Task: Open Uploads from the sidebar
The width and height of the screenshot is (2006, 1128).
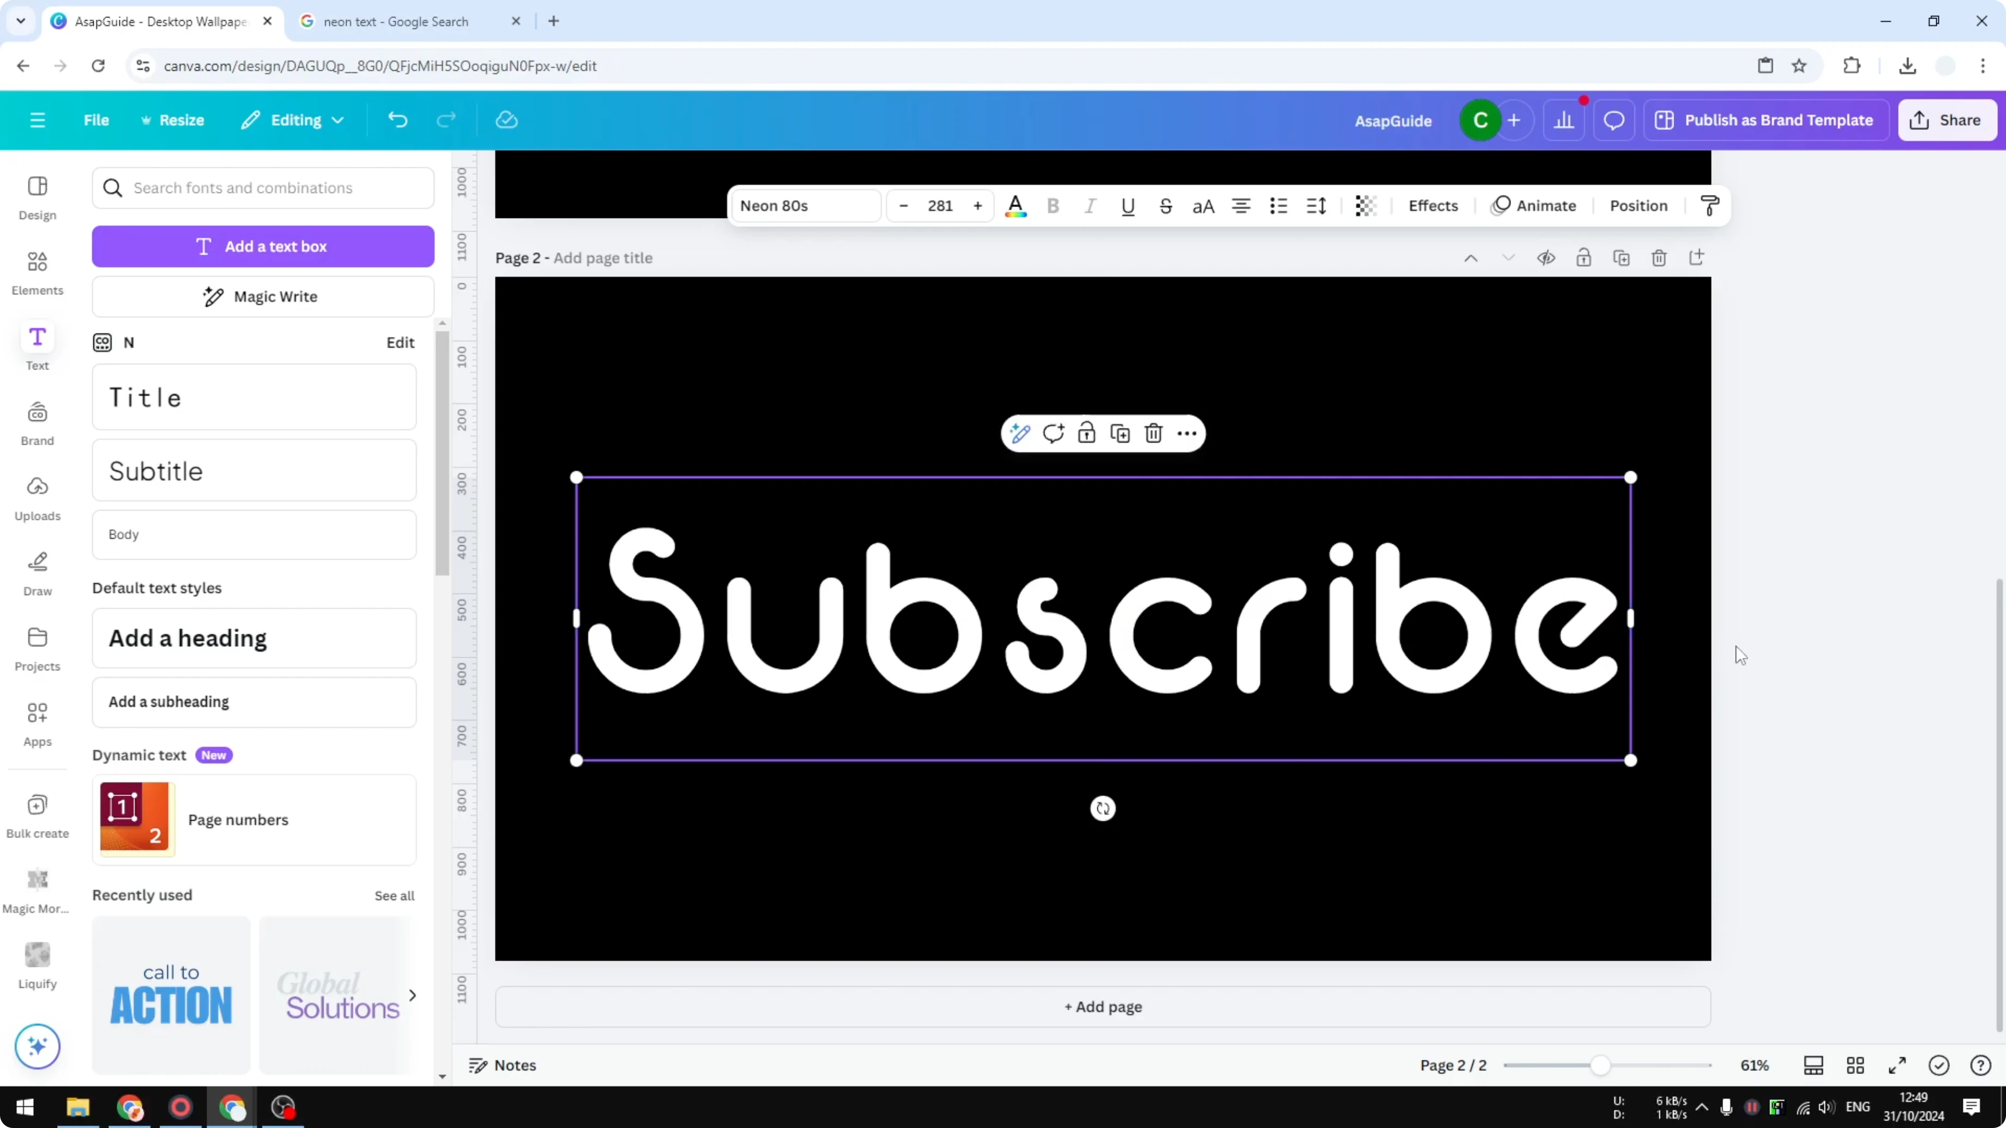Action: click(37, 498)
